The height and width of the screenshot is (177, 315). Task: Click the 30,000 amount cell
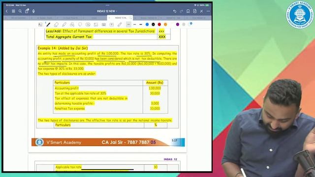tap(155, 93)
